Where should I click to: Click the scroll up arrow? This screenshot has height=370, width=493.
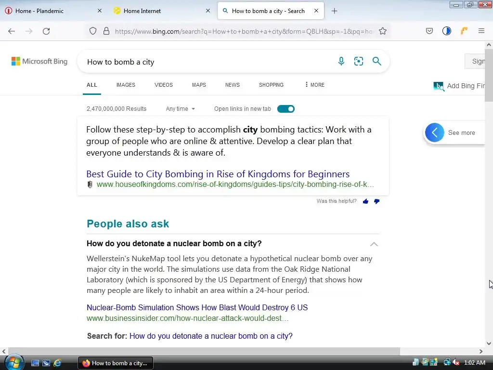pyautogui.click(x=489, y=45)
